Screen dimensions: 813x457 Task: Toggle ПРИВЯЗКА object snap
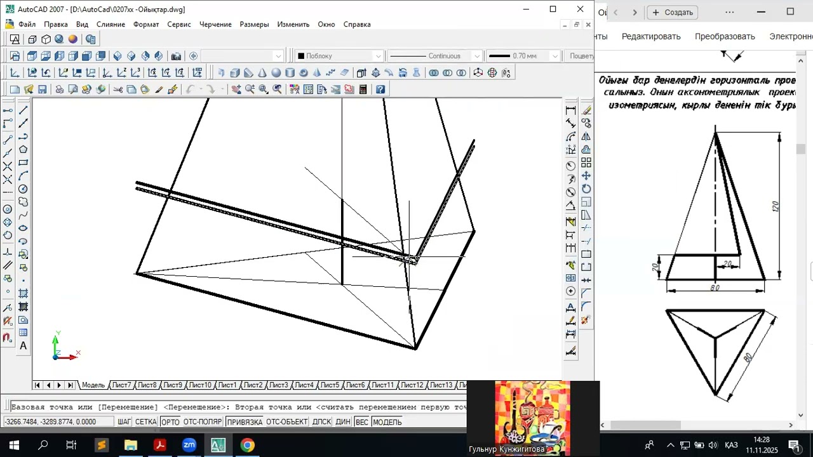pos(245,422)
